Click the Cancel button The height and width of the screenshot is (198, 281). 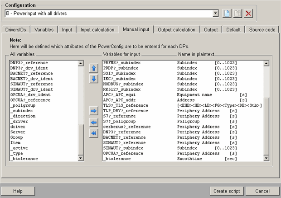262,191
